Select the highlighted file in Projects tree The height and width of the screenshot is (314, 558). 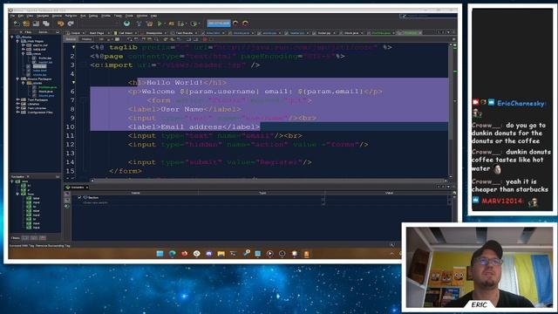click(39, 66)
